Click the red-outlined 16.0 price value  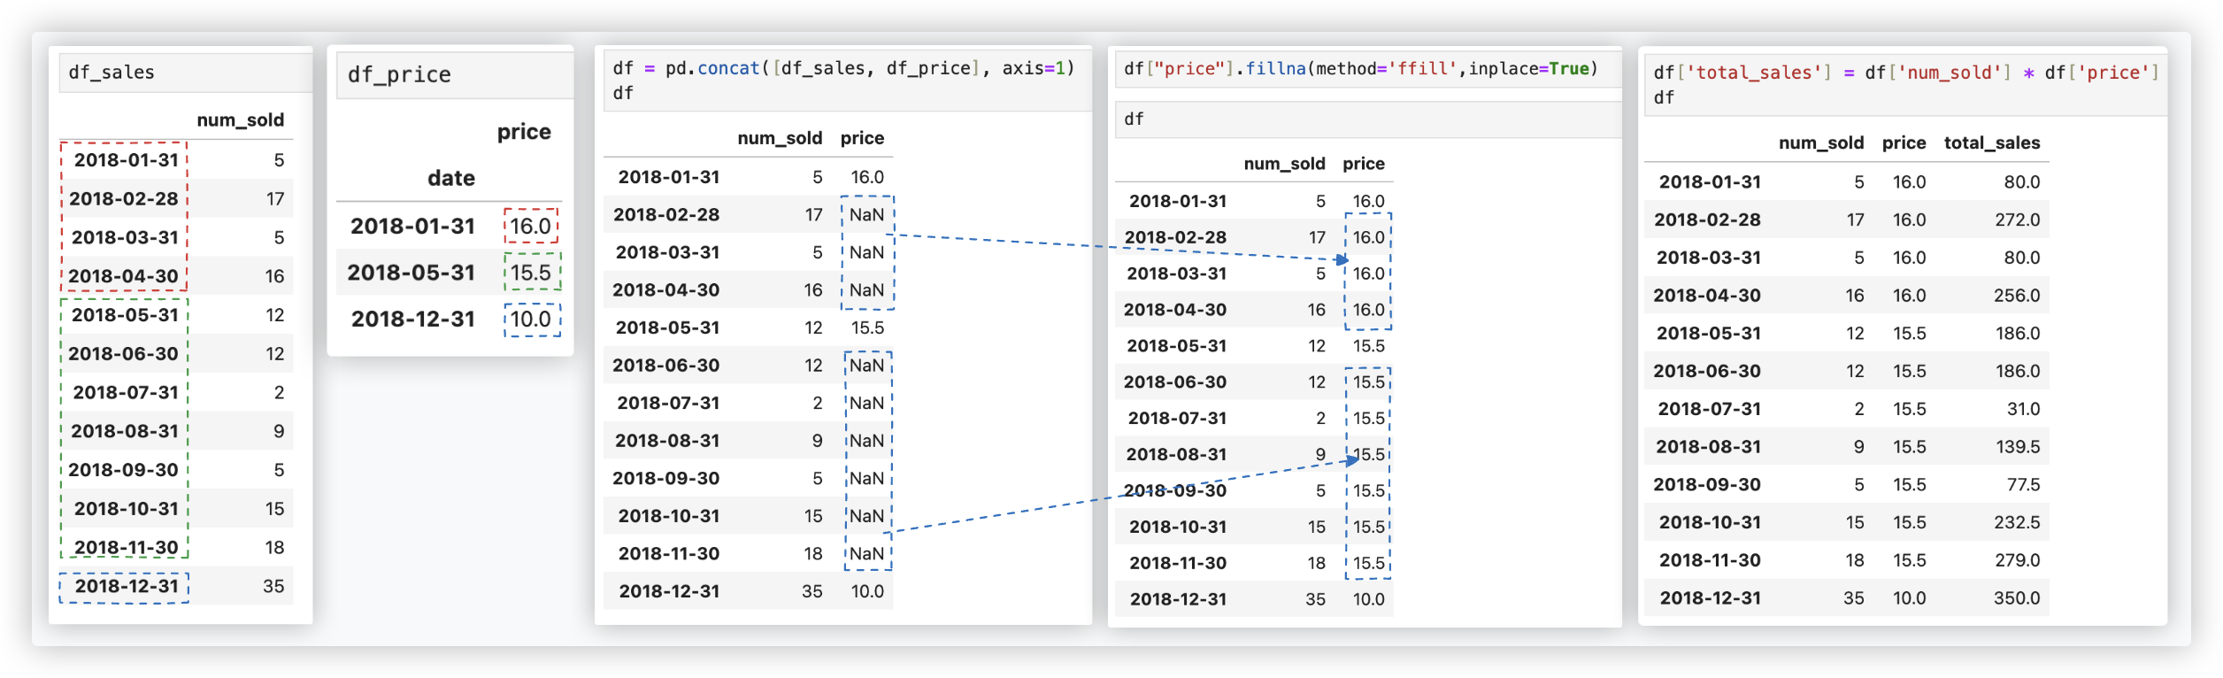click(531, 227)
